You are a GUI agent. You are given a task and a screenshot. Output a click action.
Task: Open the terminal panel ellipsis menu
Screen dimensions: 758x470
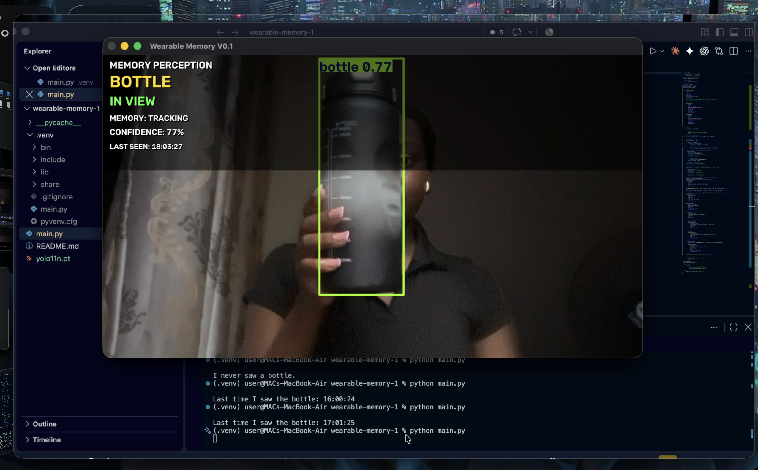click(x=714, y=327)
